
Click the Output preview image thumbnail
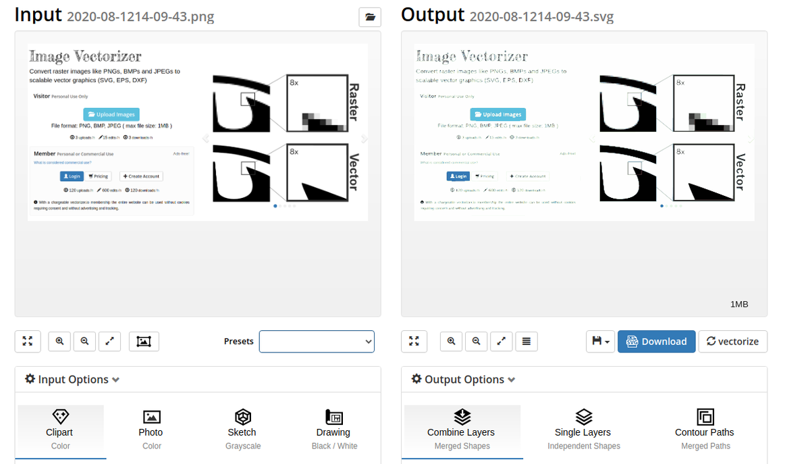point(584,132)
